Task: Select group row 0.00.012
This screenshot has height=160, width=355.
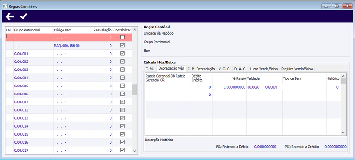Action: pyautogui.click(x=69, y=110)
